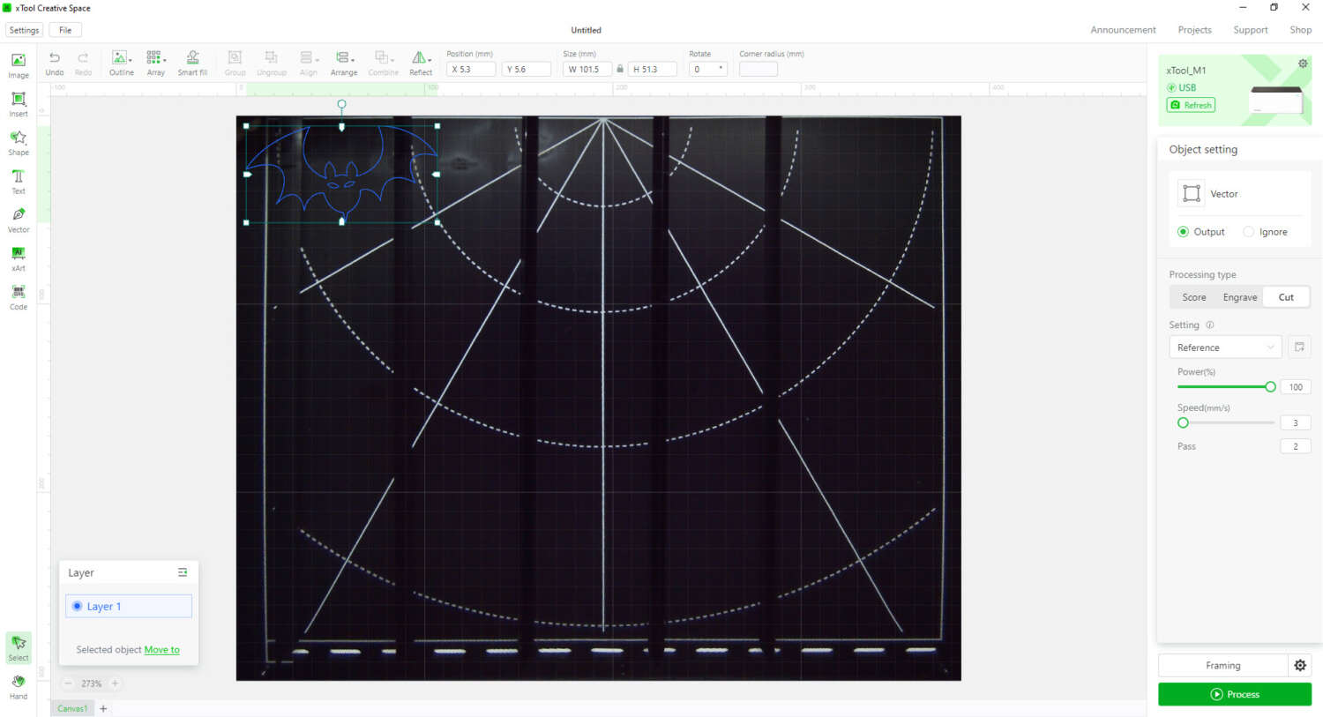Select the Image tool in left sidebar

click(x=18, y=64)
